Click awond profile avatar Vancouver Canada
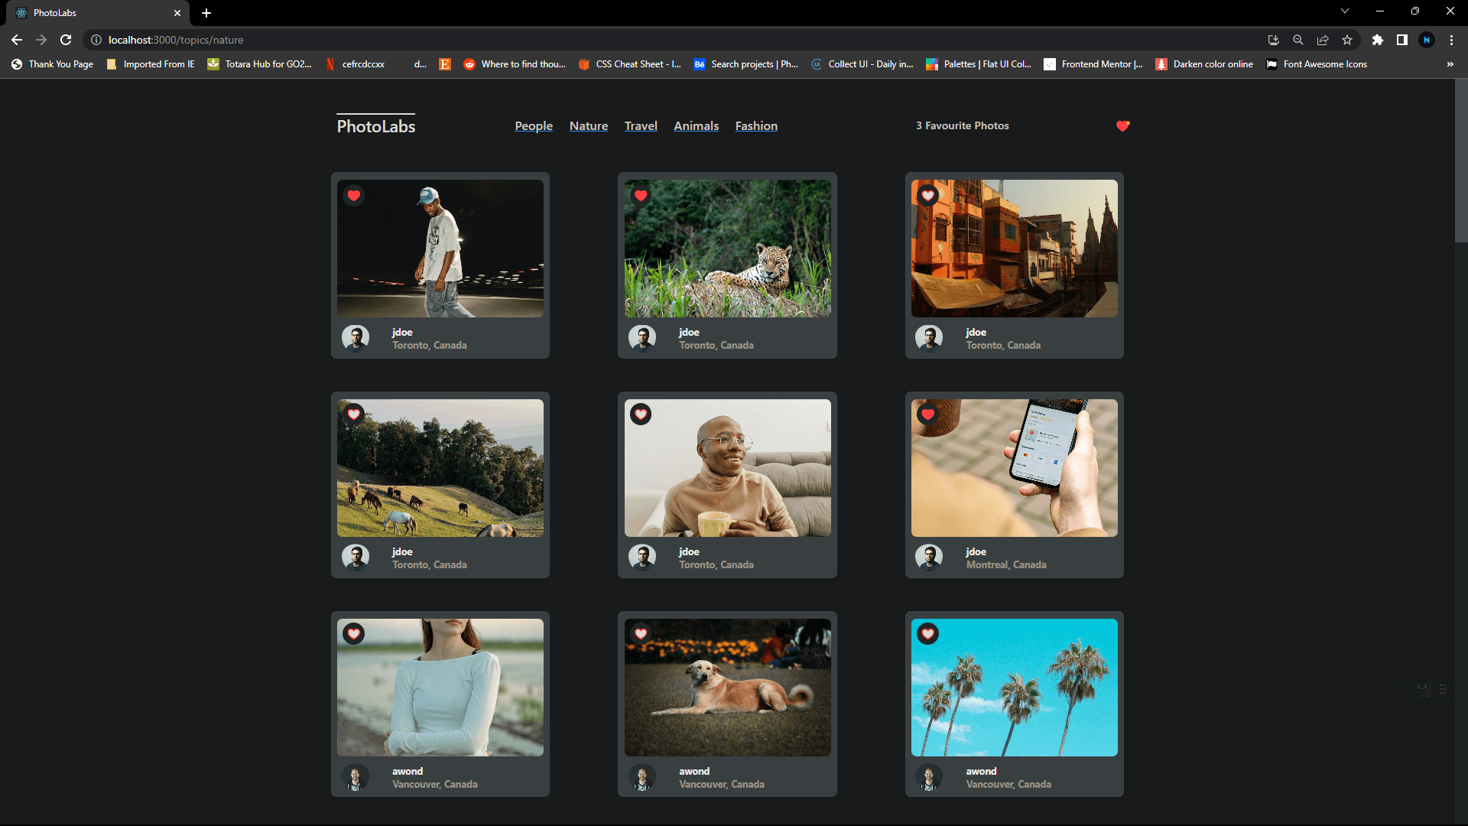Image resolution: width=1468 pixels, height=826 pixels. coord(356,776)
